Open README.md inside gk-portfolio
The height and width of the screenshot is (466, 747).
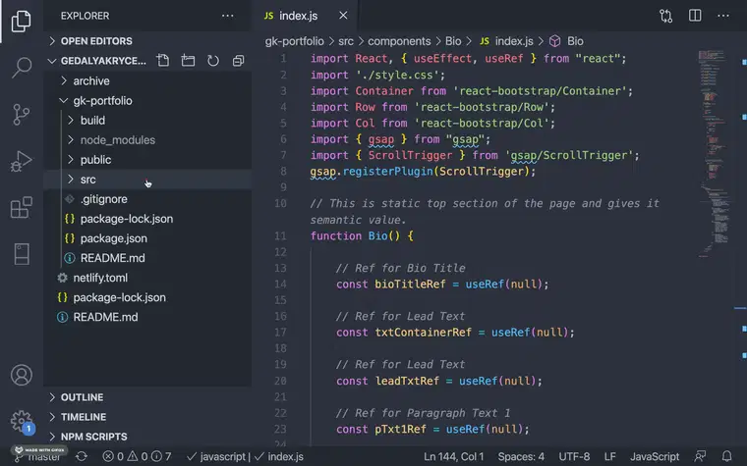coord(147,258)
